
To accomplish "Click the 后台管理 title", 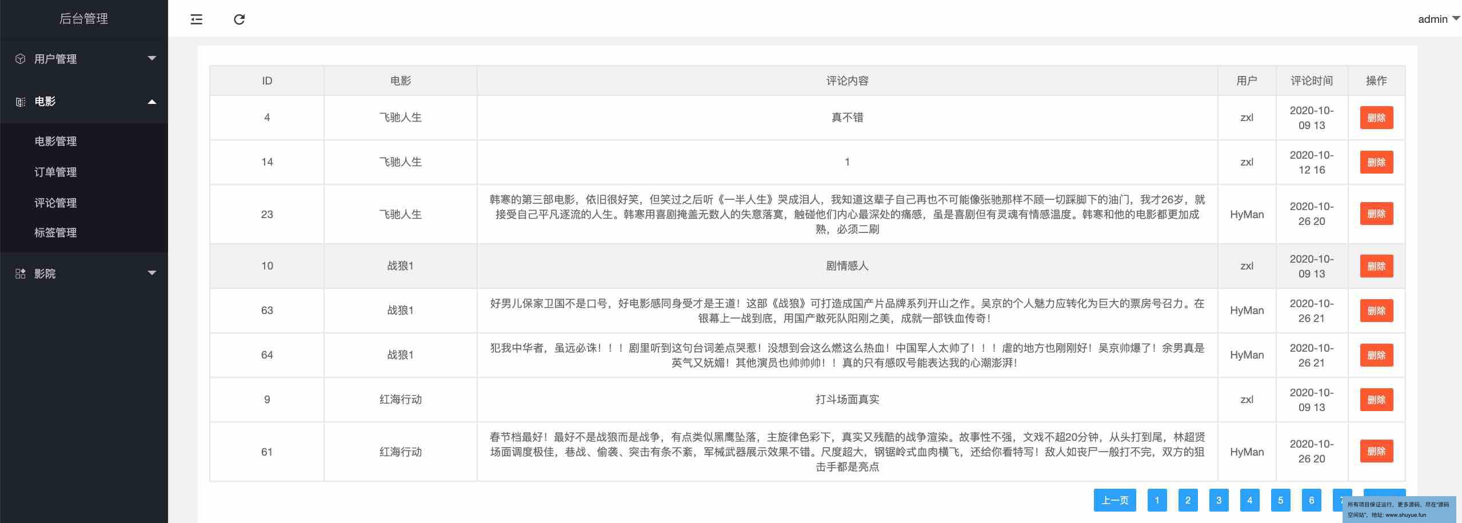I will click(x=83, y=19).
